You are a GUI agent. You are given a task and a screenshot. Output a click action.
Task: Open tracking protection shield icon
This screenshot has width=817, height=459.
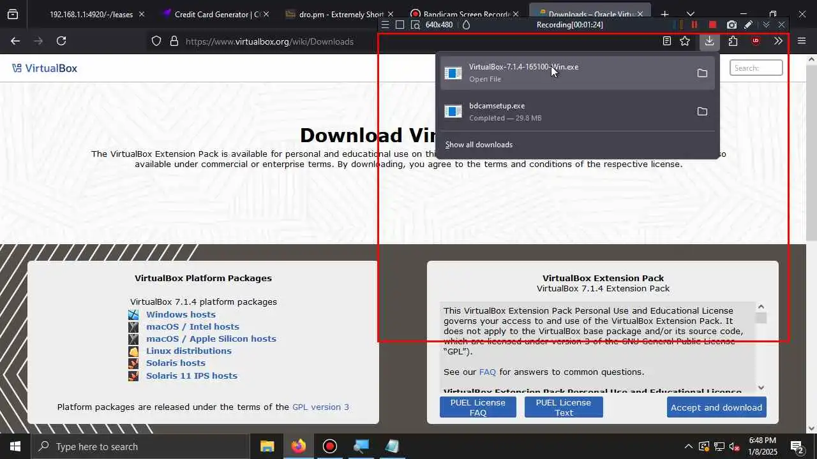point(156,41)
